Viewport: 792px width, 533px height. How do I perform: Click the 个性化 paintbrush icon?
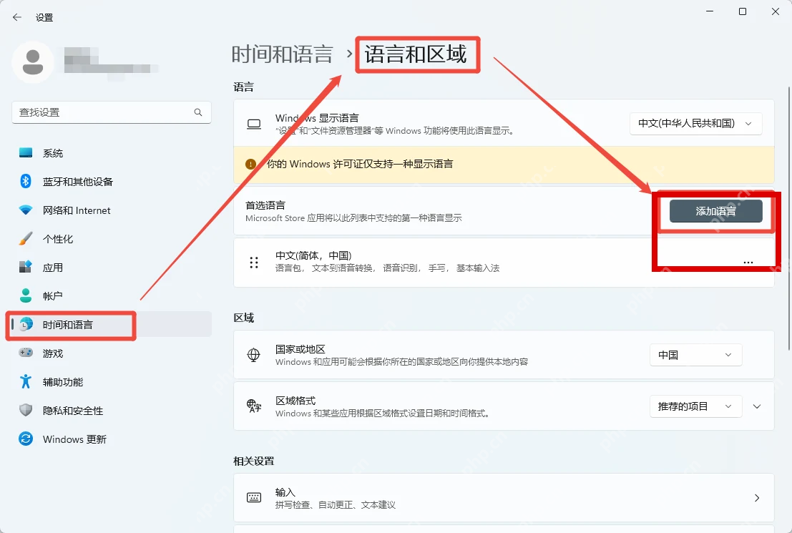(26, 238)
